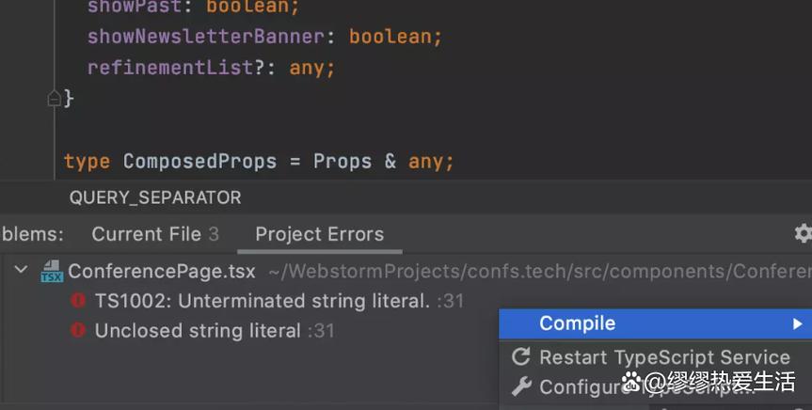Expand the Compile submenu arrow
This screenshot has width=812, height=410.
(x=798, y=323)
